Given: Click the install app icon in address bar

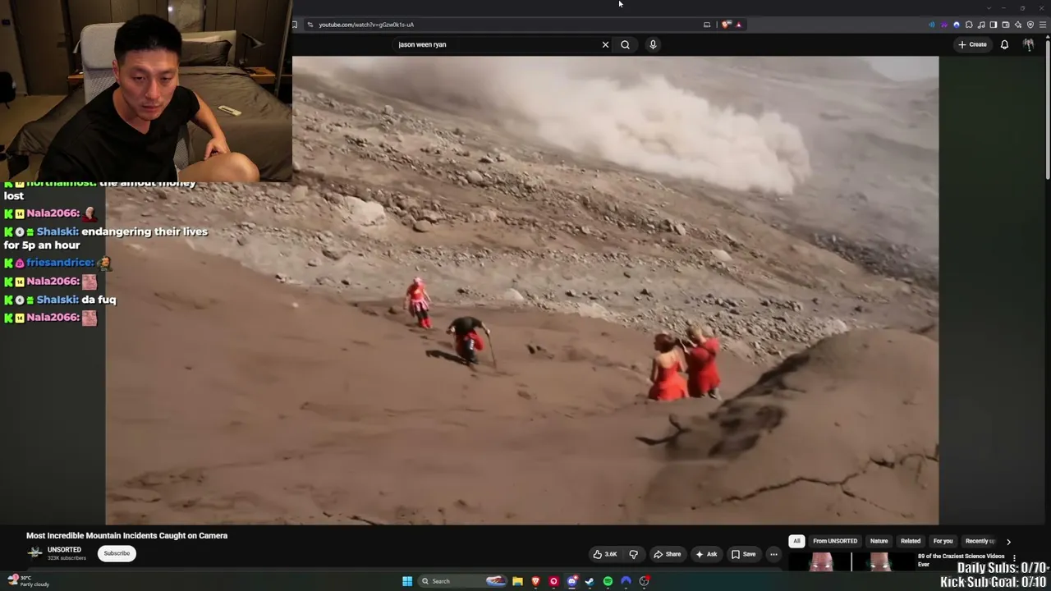Looking at the screenshot, I should click(707, 25).
